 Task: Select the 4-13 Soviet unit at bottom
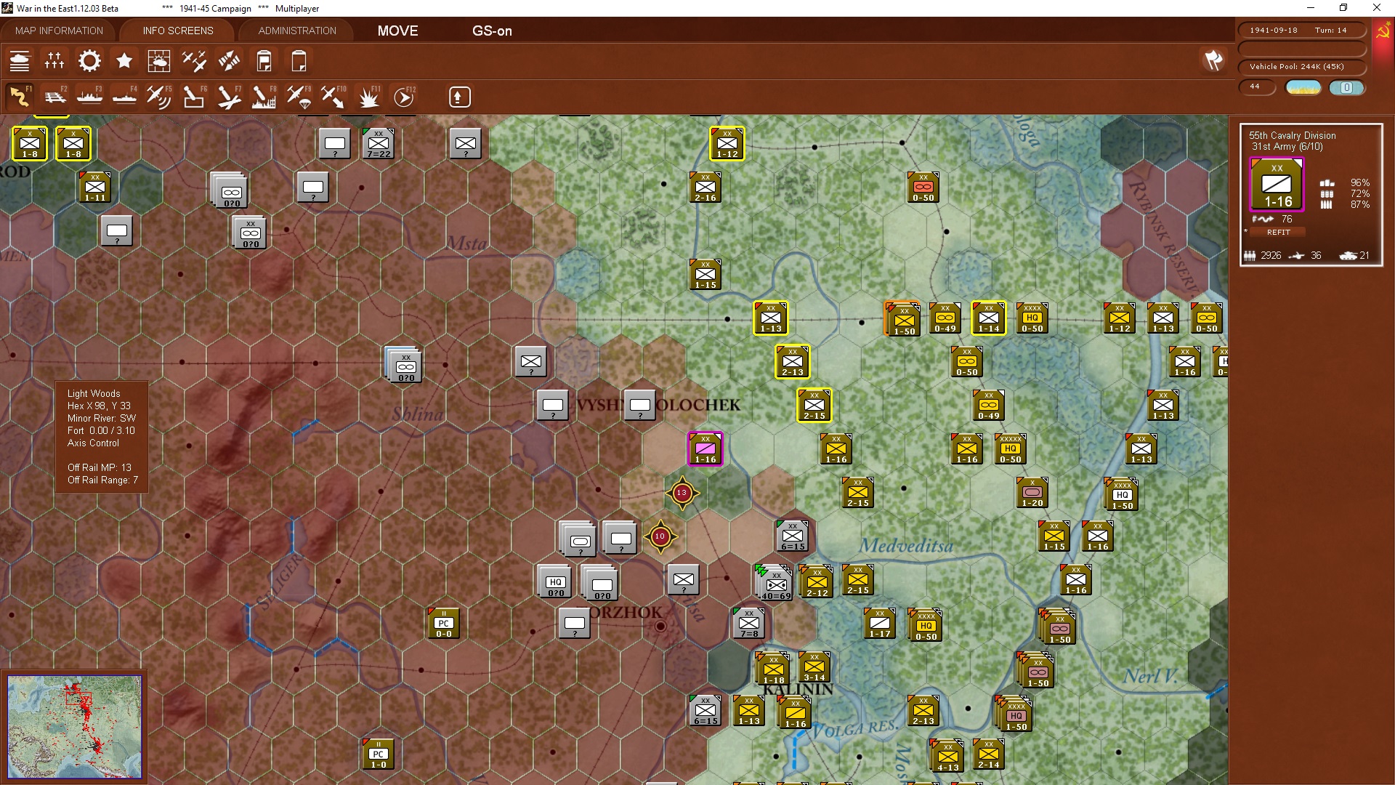click(x=947, y=756)
